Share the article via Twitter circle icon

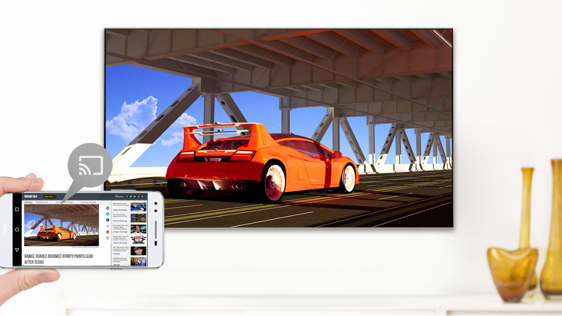click(x=108, y=214)
